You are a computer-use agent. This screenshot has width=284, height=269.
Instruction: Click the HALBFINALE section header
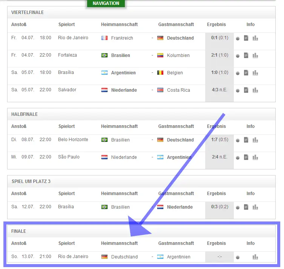[25, 114]
